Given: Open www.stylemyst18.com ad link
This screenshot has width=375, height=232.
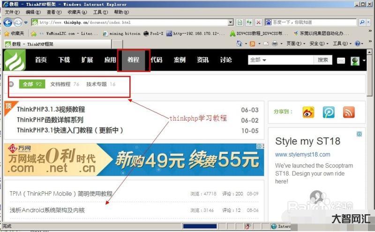Looking at the screenshot, I should (302, 154).
